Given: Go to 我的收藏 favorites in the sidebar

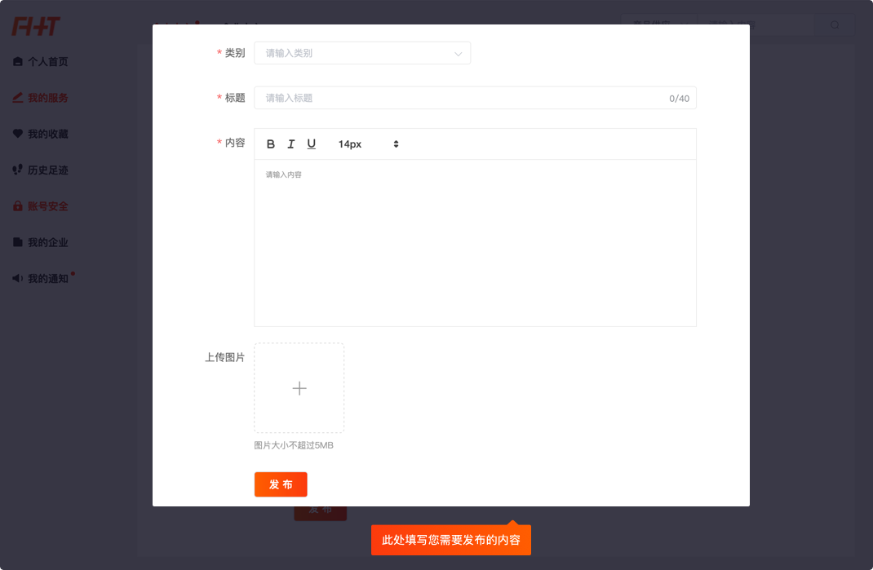Looking at the screenshot, I should coord(47,134).
